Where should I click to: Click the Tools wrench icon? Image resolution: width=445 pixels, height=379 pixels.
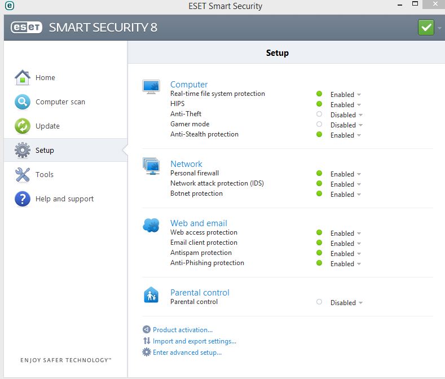tap(23, 175)
